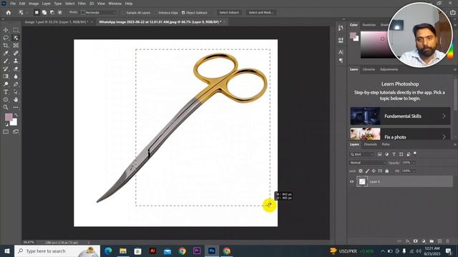Open the Swatches panel tab

369,25
